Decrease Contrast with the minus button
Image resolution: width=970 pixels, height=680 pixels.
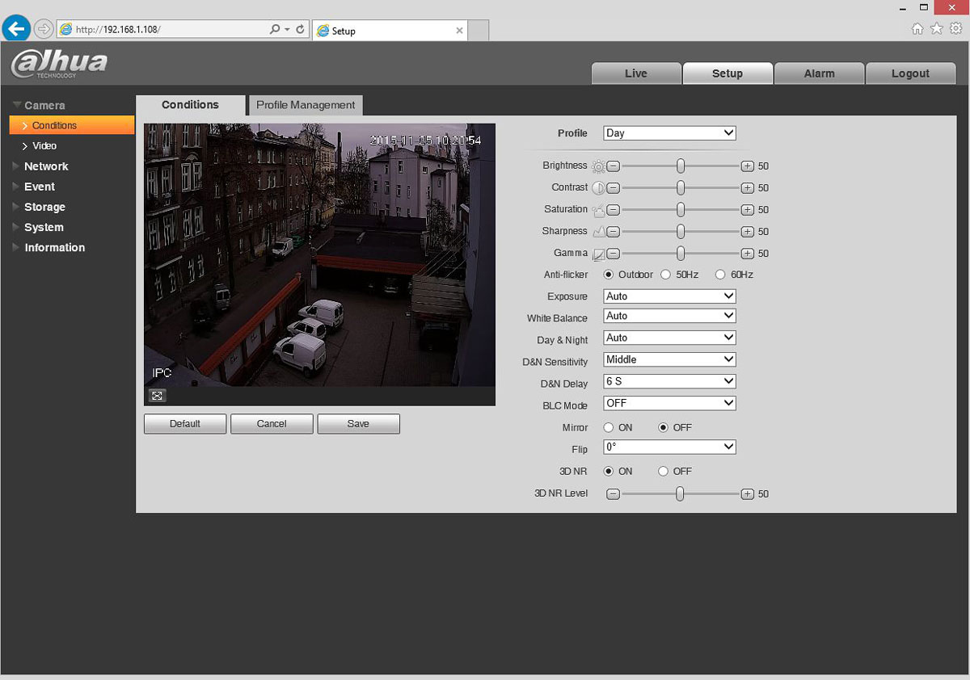point(613,188)
